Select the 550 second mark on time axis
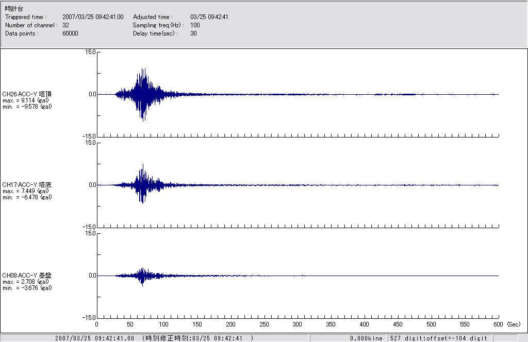Viewport: 528px width, 342px height. point(465,325)
